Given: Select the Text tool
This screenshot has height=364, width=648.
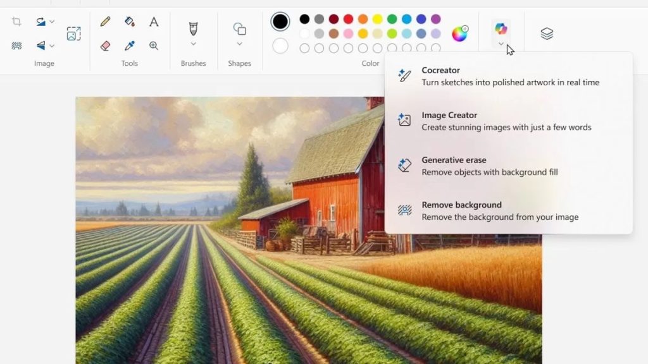Looking at the screenshot, I should click(x=153, y=21).
